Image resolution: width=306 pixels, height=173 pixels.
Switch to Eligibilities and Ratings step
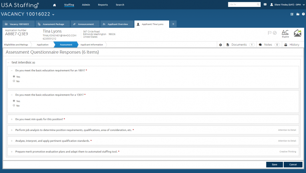coord(16,45)
